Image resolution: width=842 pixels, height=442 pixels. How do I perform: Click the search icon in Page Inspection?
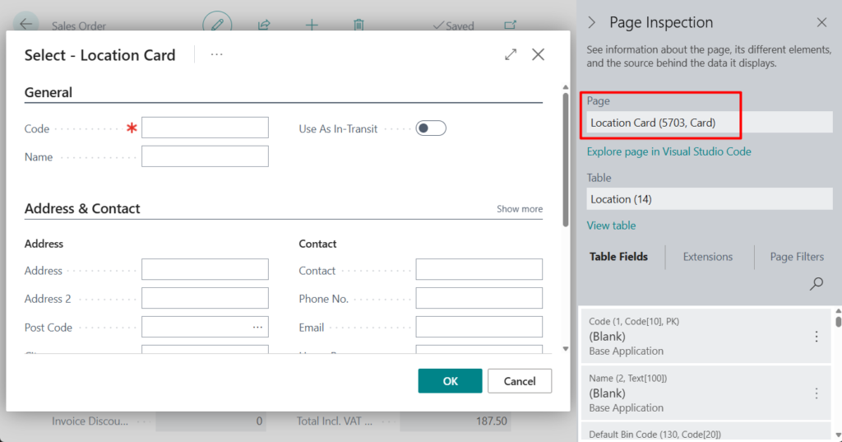coord(816,284)
